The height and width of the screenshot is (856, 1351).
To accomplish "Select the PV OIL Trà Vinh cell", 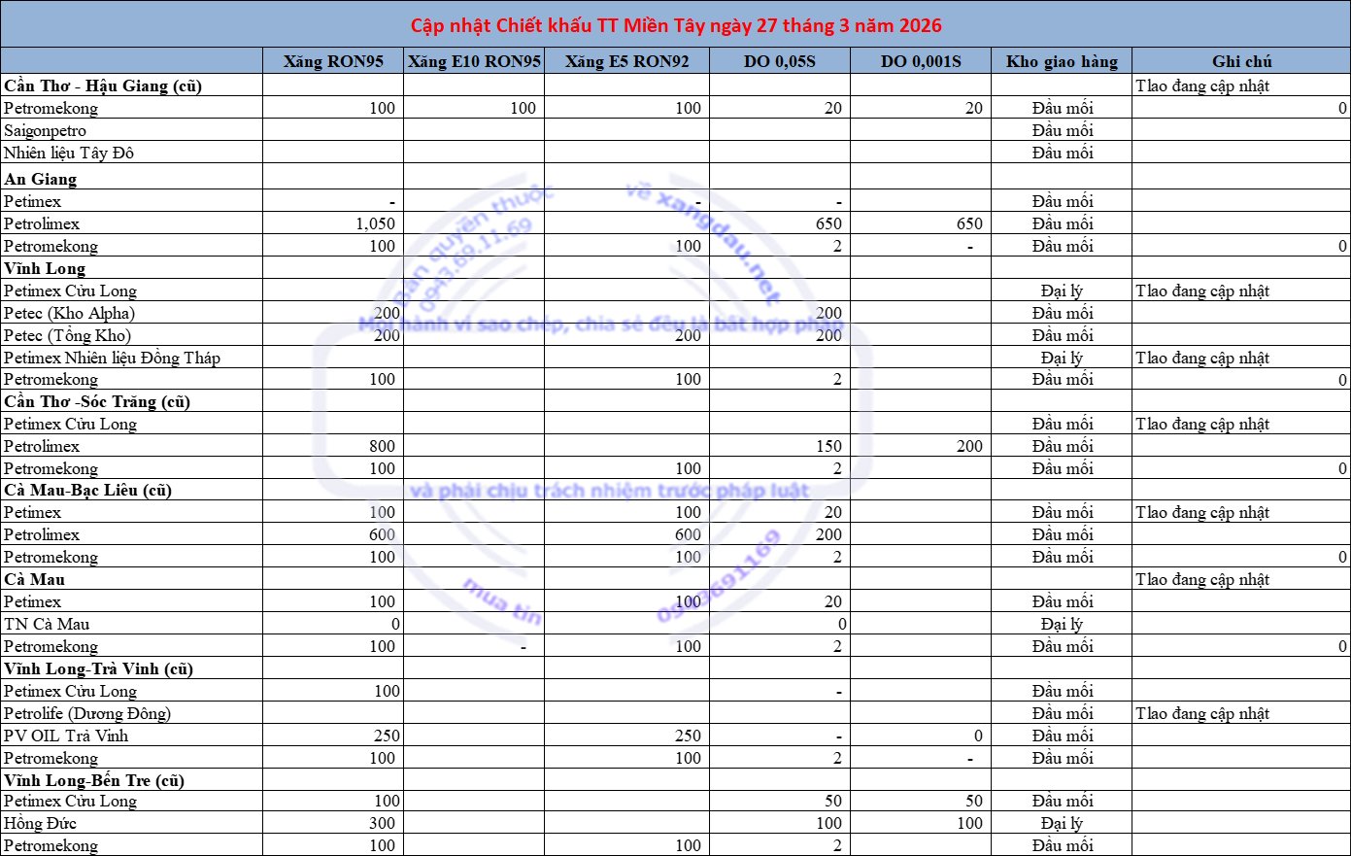I will click(x=66, y=736).
